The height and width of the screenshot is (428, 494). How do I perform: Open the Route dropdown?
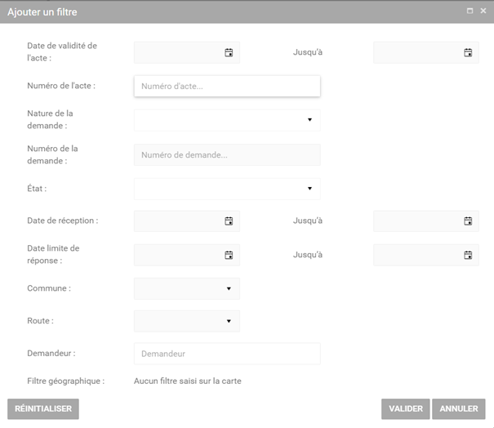pos(229,321)
